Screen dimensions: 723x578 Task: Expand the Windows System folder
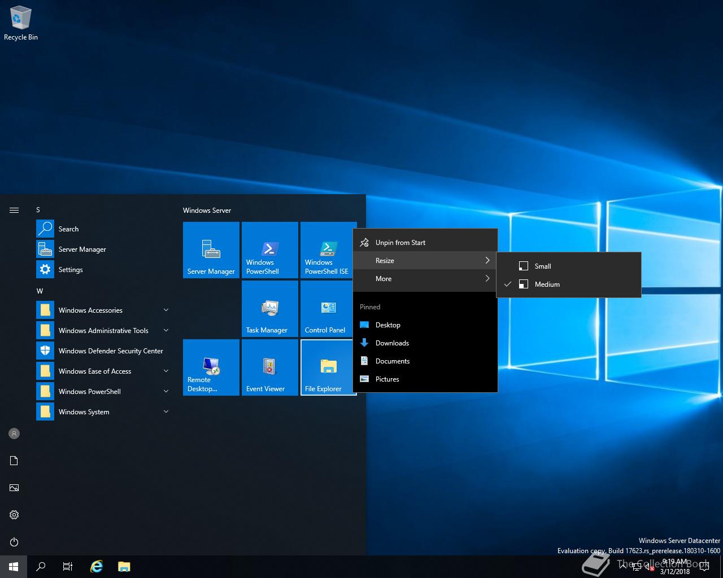pyautogui.click(x=104, y=411)
